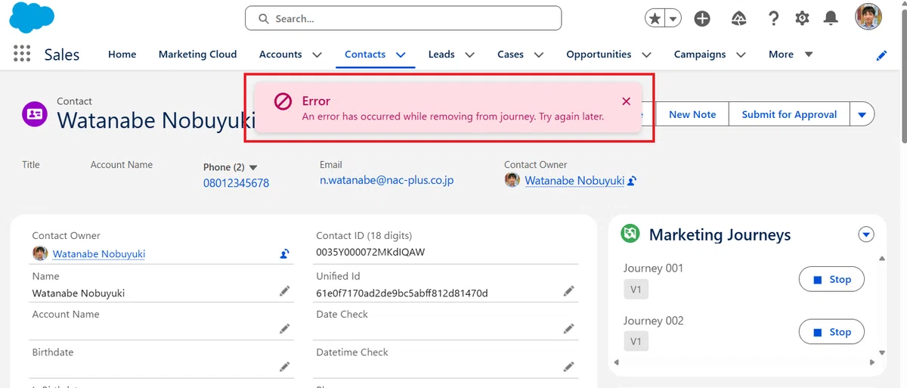Click the Favorites star icon
Screen dimensions: 907x388
pyautogui.click(x=655, y=18)
